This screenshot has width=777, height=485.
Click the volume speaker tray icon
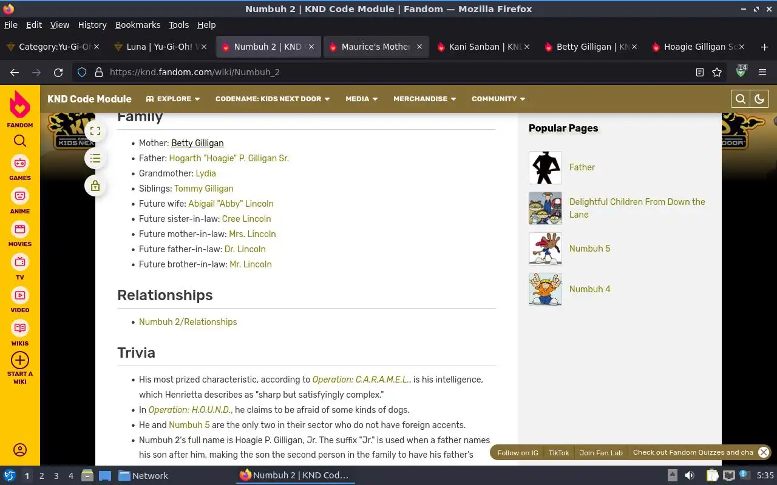point(690,476)
